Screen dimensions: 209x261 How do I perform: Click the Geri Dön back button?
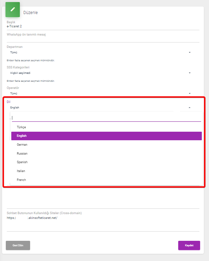pos(18,245)
